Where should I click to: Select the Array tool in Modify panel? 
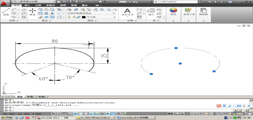tap(52, 17)
